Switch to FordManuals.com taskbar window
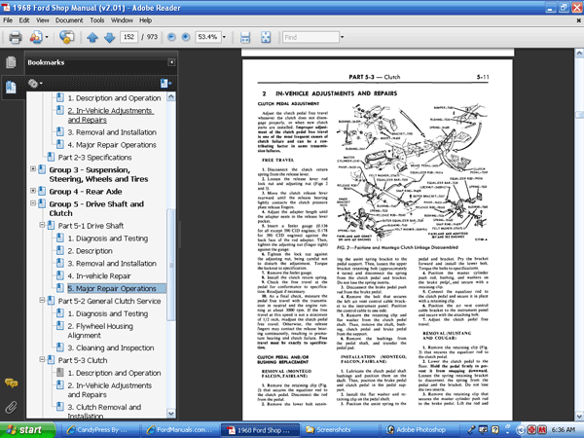The width and height of the screenshot is (584, 438). [180, 430]
